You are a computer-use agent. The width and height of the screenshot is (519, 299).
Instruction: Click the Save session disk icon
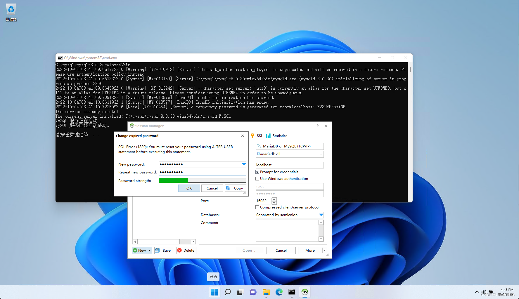coord(157,250)
